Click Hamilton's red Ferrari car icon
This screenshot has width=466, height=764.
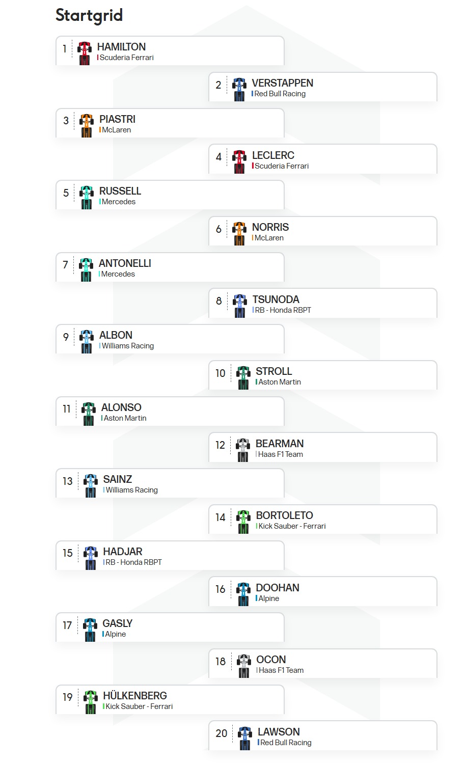[x=85, y=53]
